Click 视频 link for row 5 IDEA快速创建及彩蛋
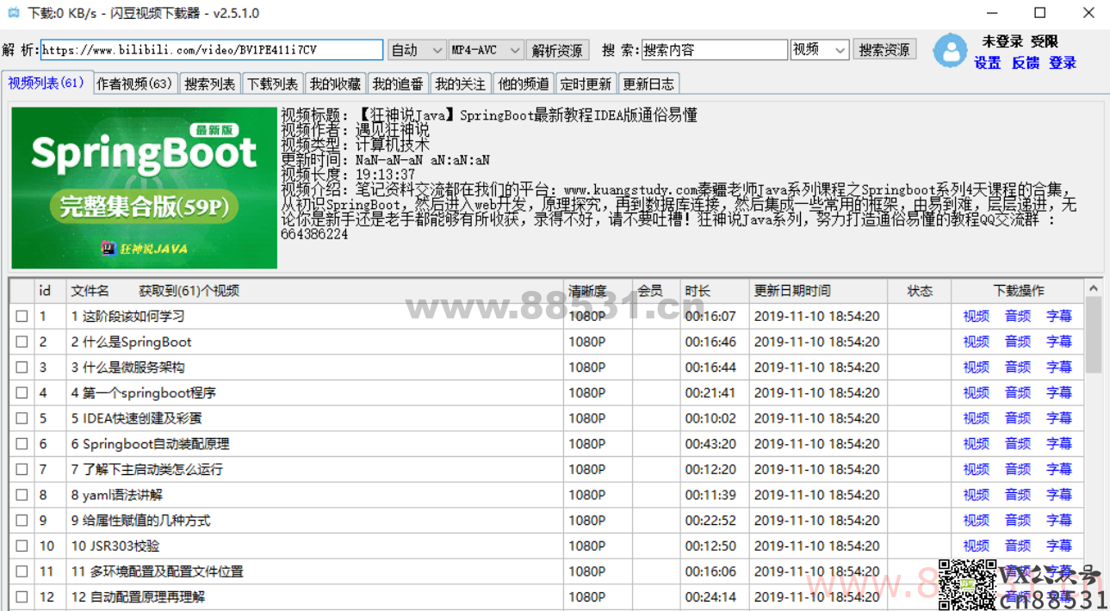This screenshot has width=1110, height=611. click(x=977, y=419)
